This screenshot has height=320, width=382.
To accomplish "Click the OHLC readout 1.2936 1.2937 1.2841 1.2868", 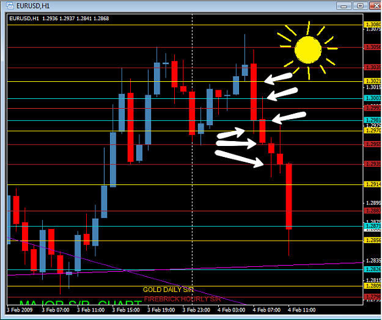I will (x=76, y=18).
